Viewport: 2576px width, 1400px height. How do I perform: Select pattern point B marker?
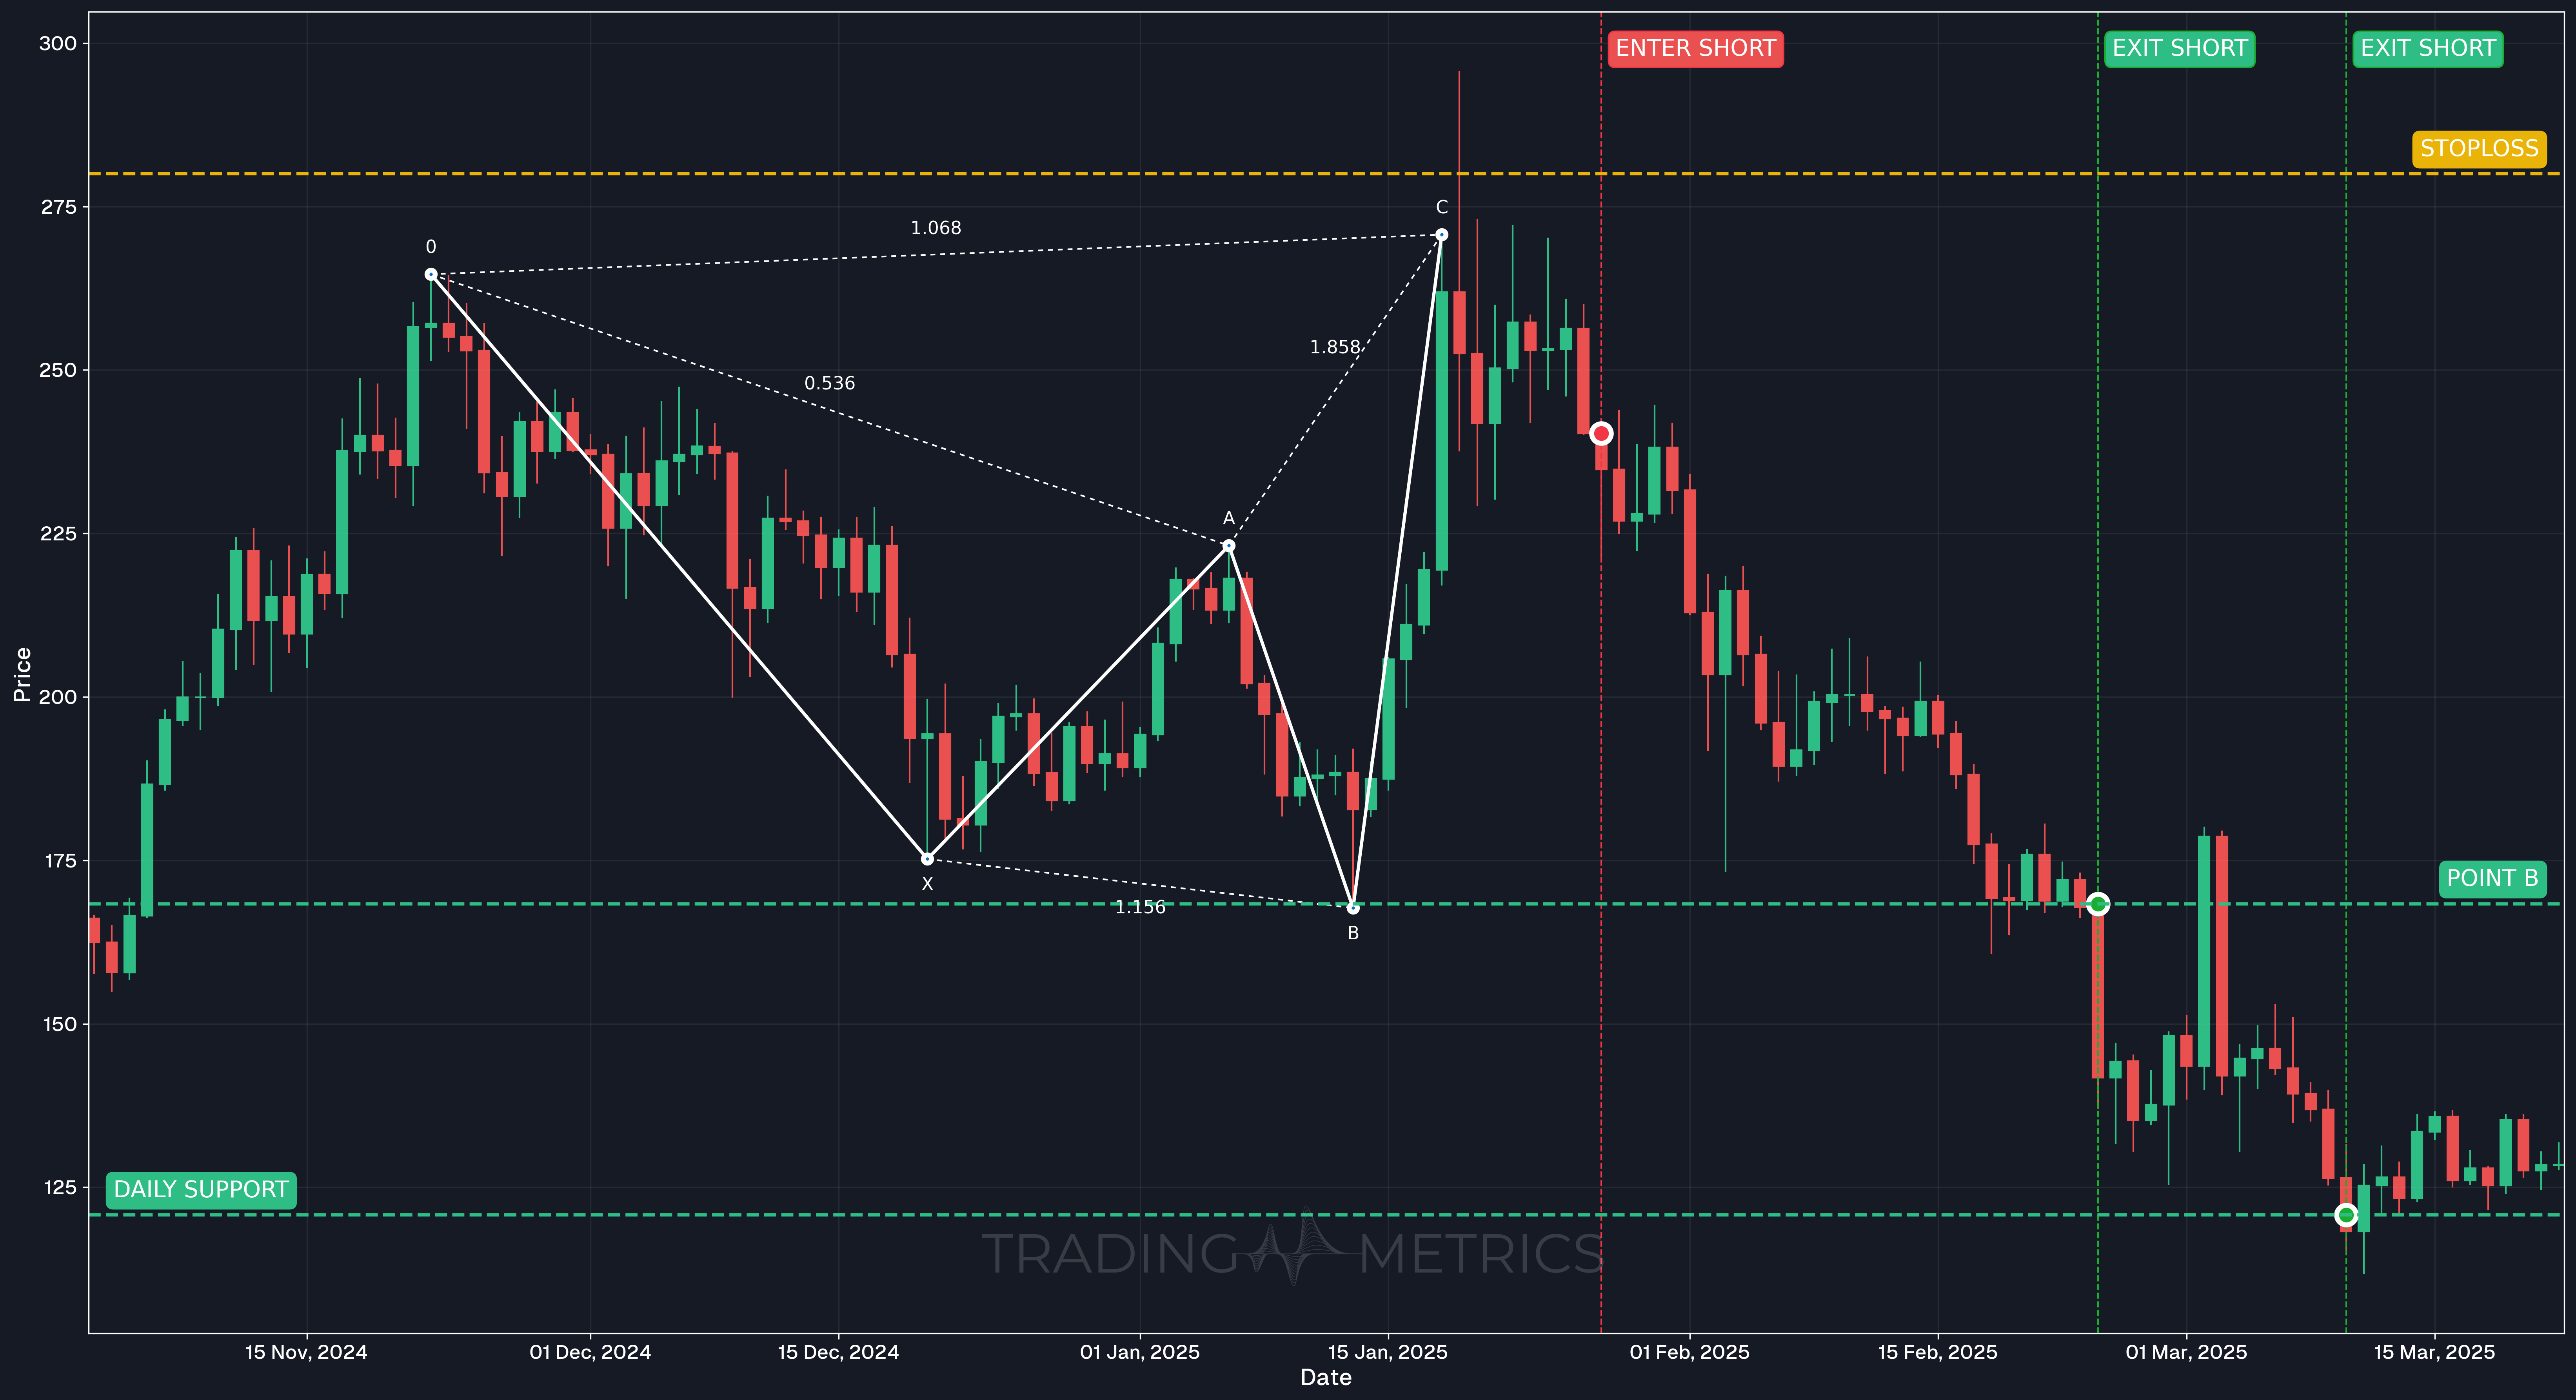coord(1353,908)
